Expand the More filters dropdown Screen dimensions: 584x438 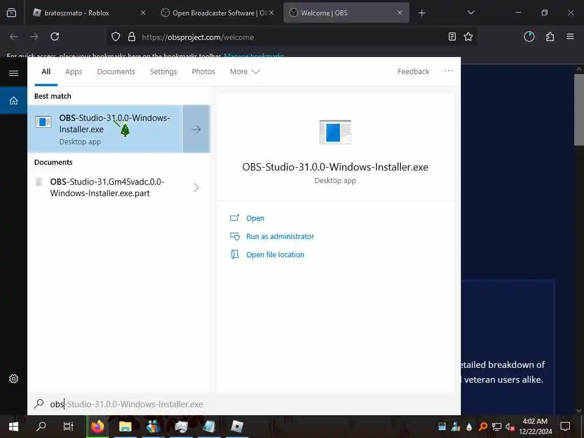pos(245,71)
